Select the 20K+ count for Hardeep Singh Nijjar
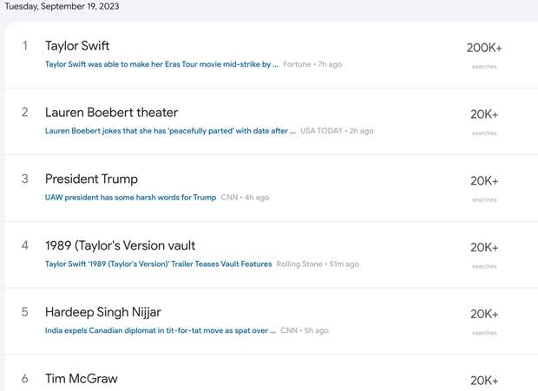This screenshot has height=391, width=538. [x=484, y=314]
